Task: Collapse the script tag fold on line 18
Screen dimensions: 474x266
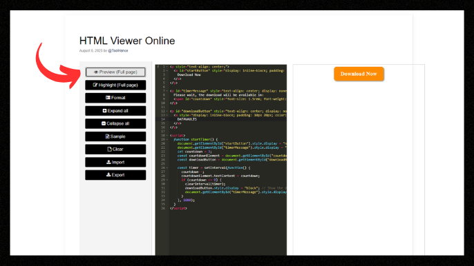Action: [167, 136]
